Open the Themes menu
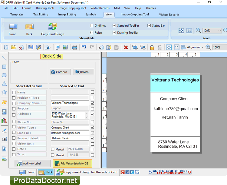The width and height of the screenshot is (227, 185). (x=151, y=8)
